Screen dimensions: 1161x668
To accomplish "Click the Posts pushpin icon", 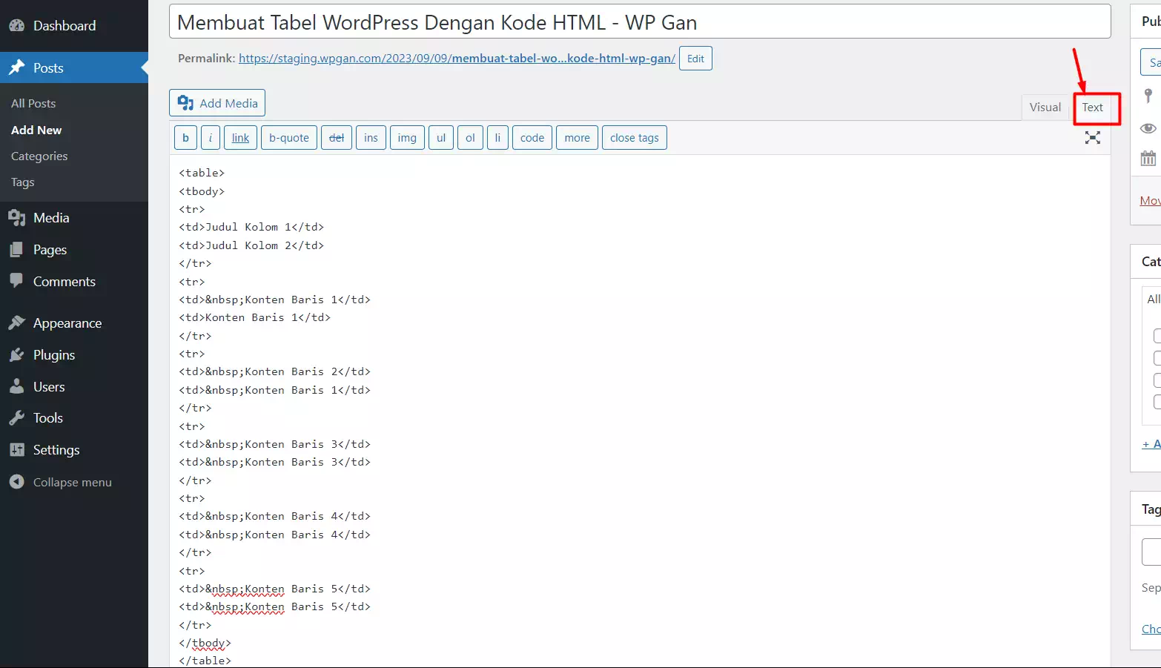I will [17, 68].
